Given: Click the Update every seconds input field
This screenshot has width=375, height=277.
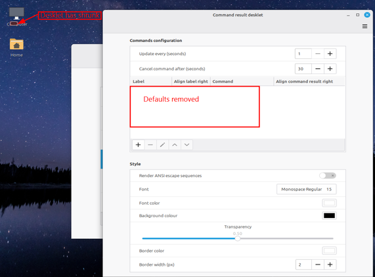Looking at the screenshot, I should coord(303,54).
